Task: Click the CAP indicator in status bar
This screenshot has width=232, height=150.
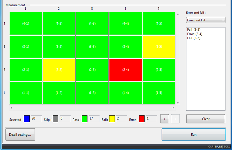Action: [x=211, y=146]
